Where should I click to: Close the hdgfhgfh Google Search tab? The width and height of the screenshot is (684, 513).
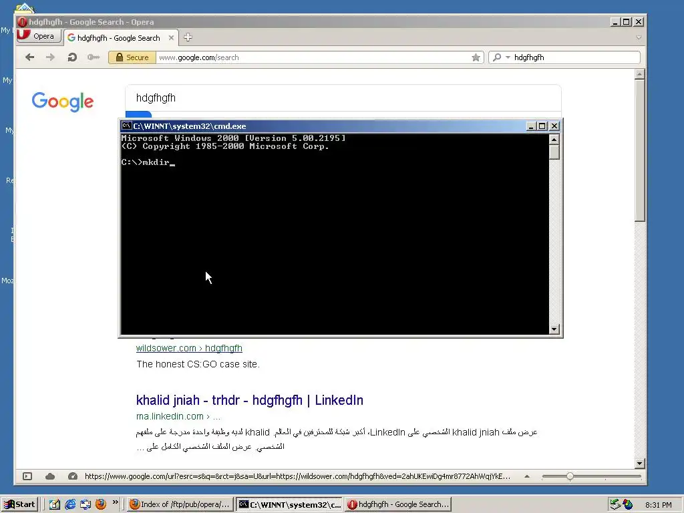pos(172,38)
